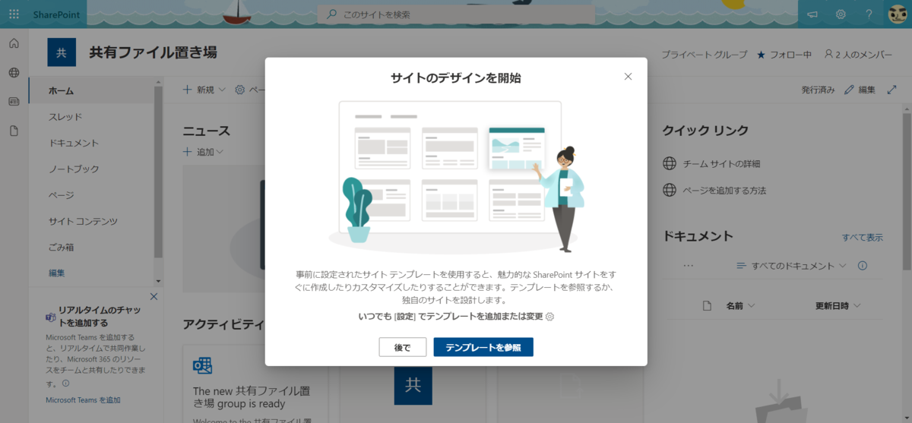Image resolution: width=912 pixels, height=423 pixels.
Task: Open the ellipsis menu in ドキュメント section
Action: point(689,266)
